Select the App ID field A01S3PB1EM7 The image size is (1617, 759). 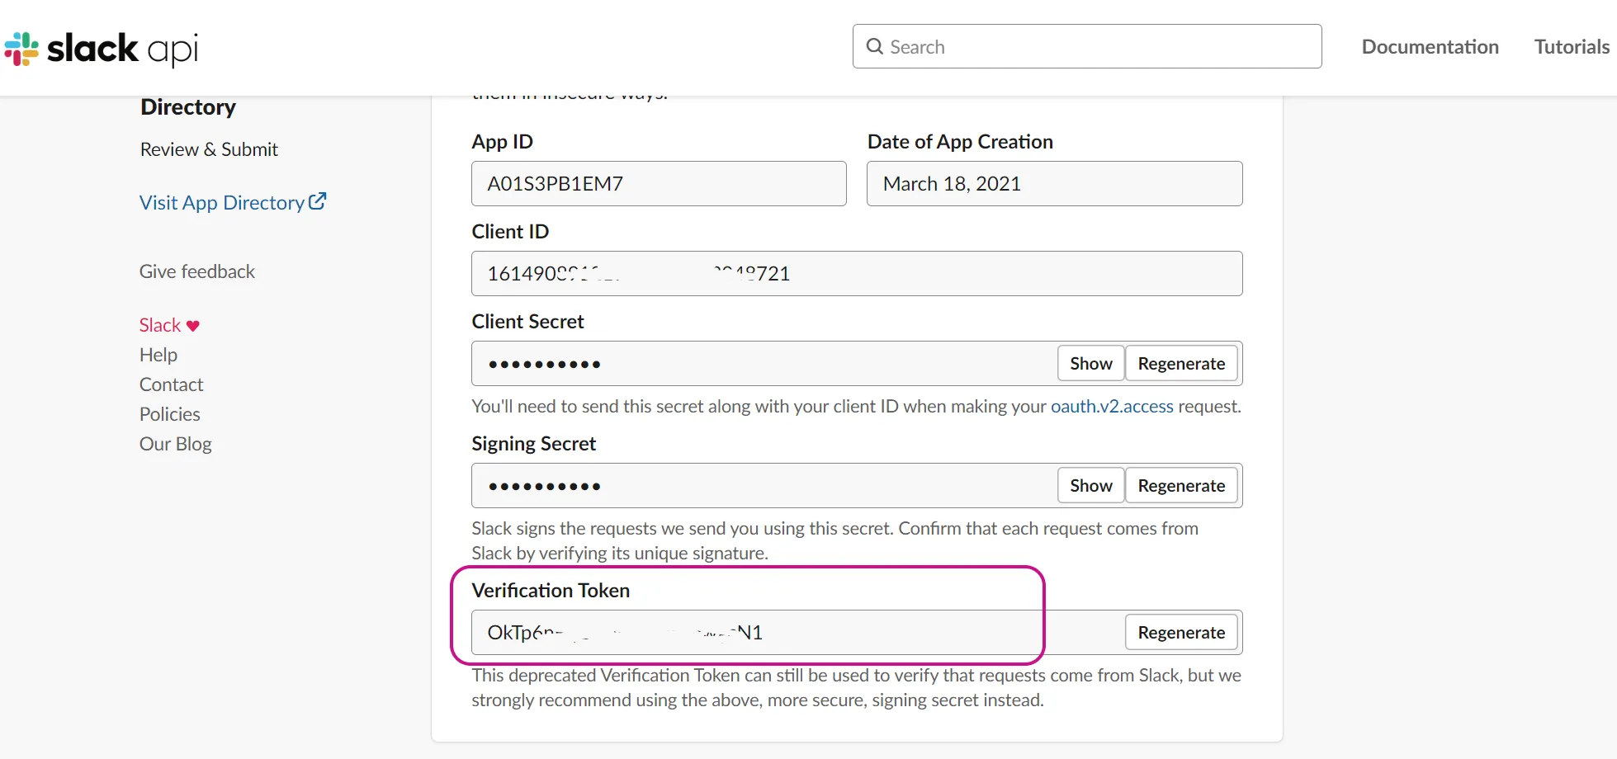tap(659, 183)
